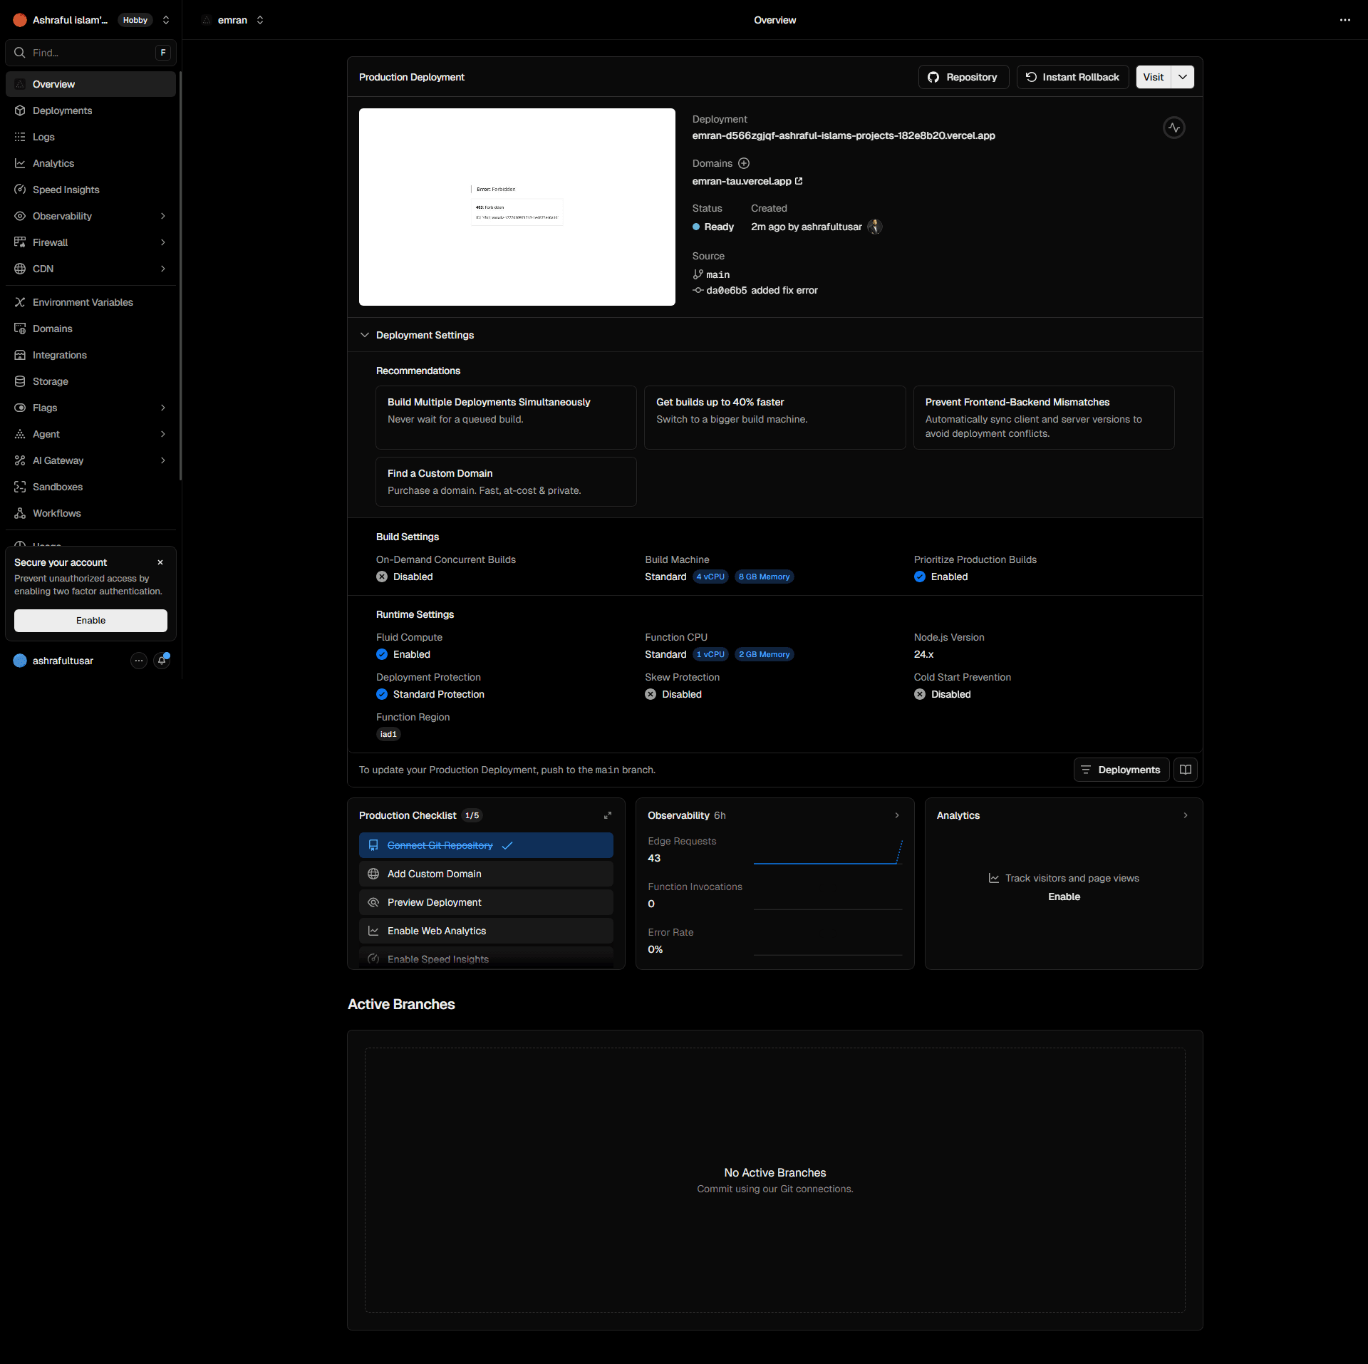The image size is (1368, 1364).
Task: Click the Instant Rollback button
Action: (1072, 77)
